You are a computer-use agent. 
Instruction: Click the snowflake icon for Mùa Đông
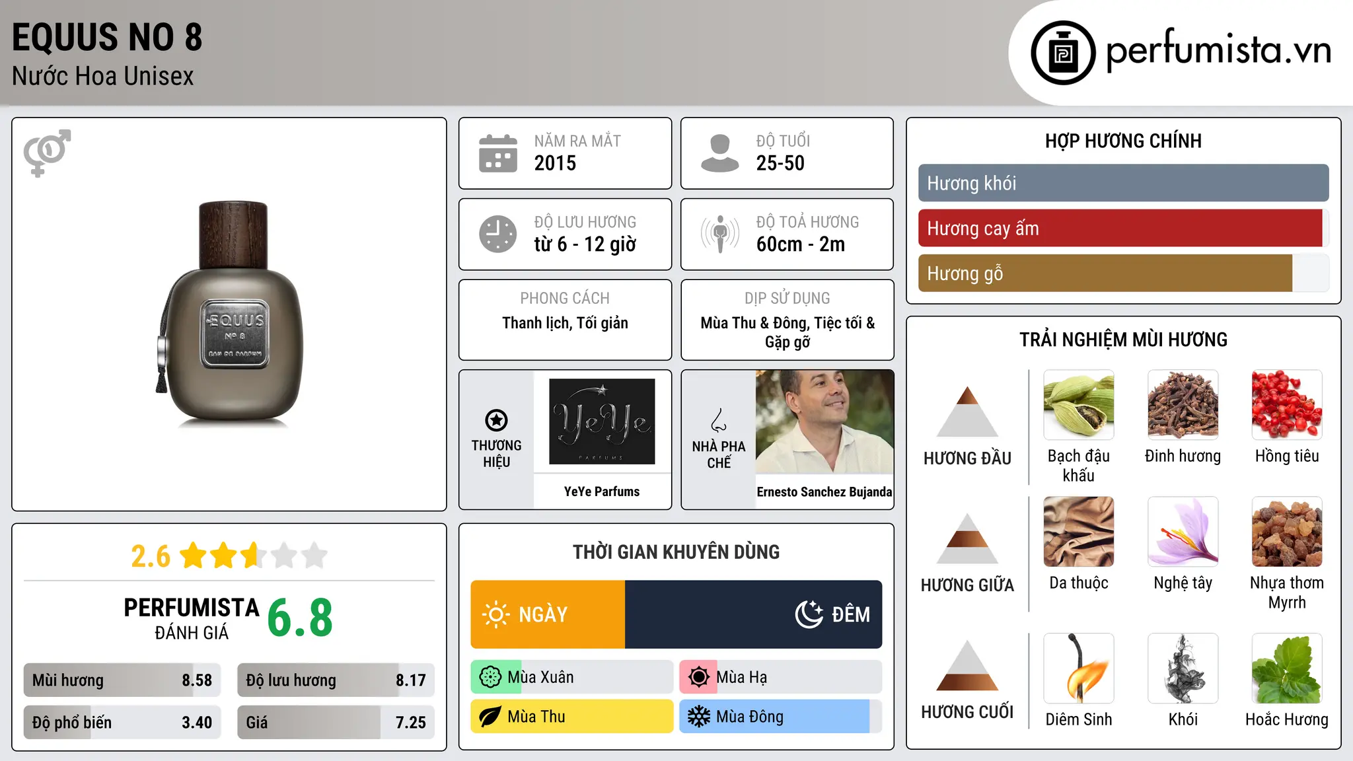[x=699, y=717]
